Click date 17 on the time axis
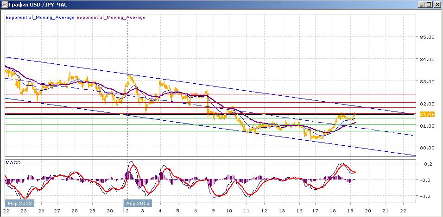 315,211
